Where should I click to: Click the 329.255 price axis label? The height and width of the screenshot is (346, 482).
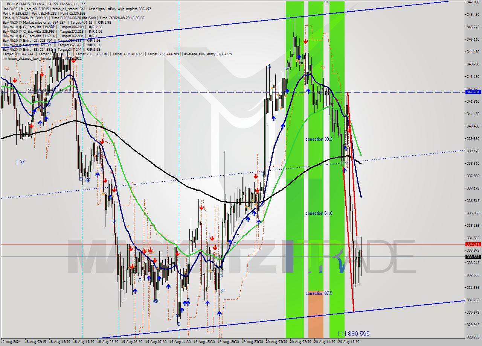coord(473,337)
